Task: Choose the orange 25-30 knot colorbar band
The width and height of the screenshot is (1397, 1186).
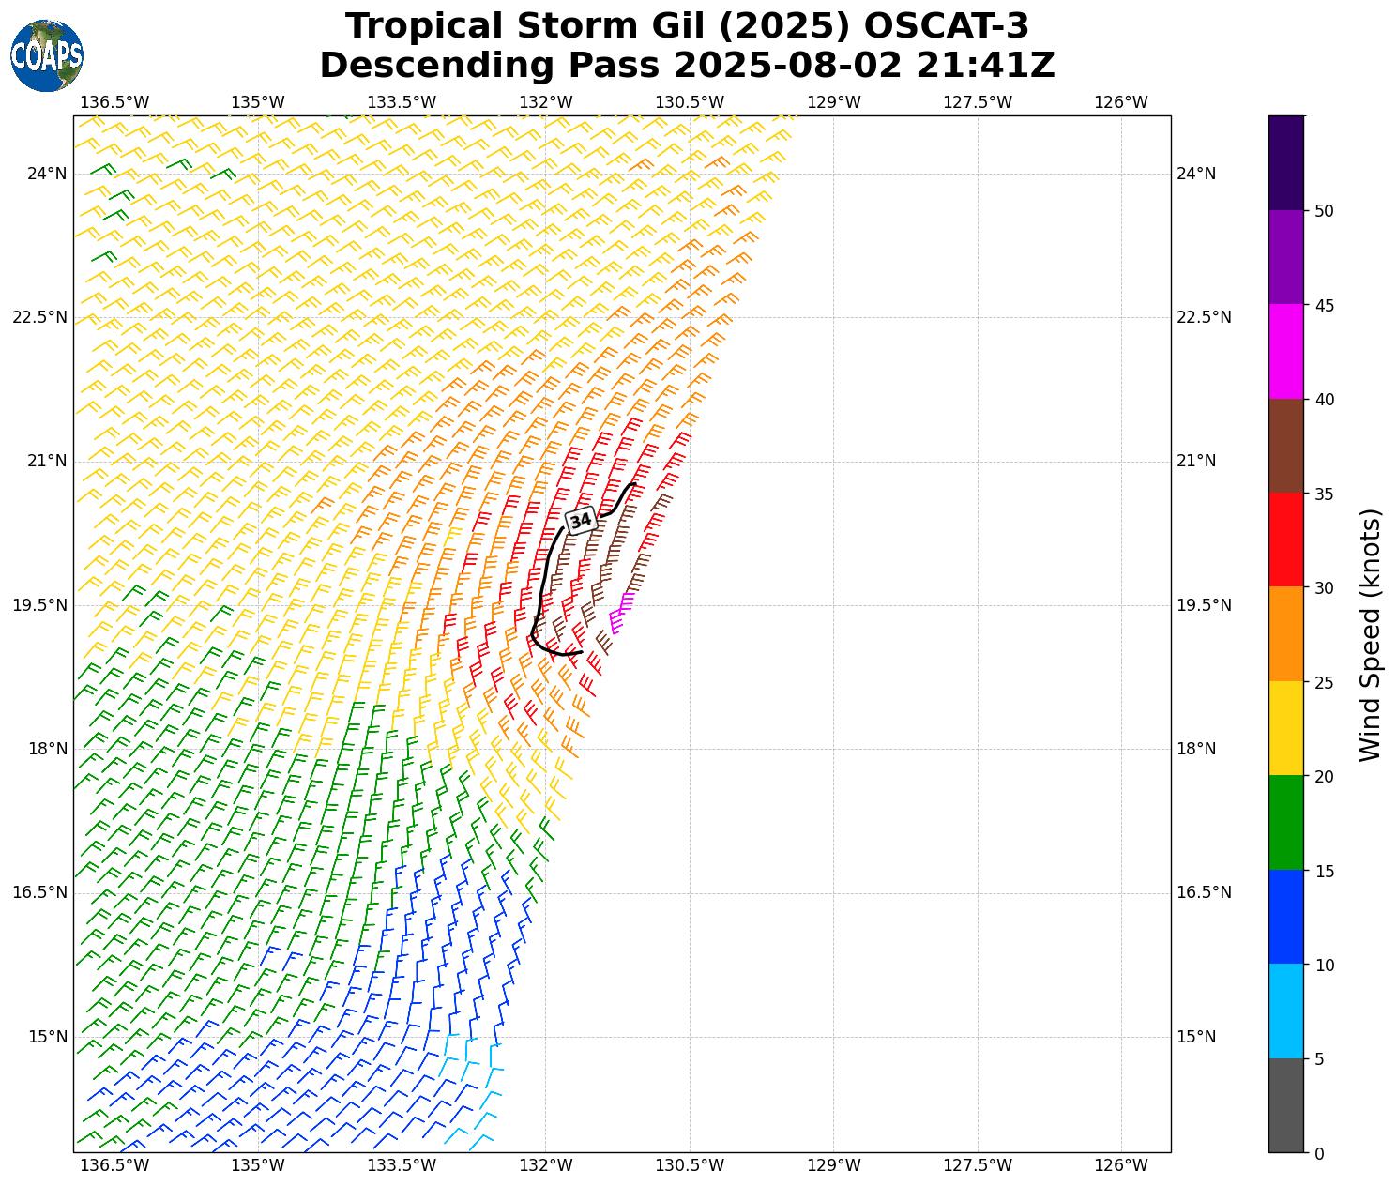Action: coord(1285,633)
